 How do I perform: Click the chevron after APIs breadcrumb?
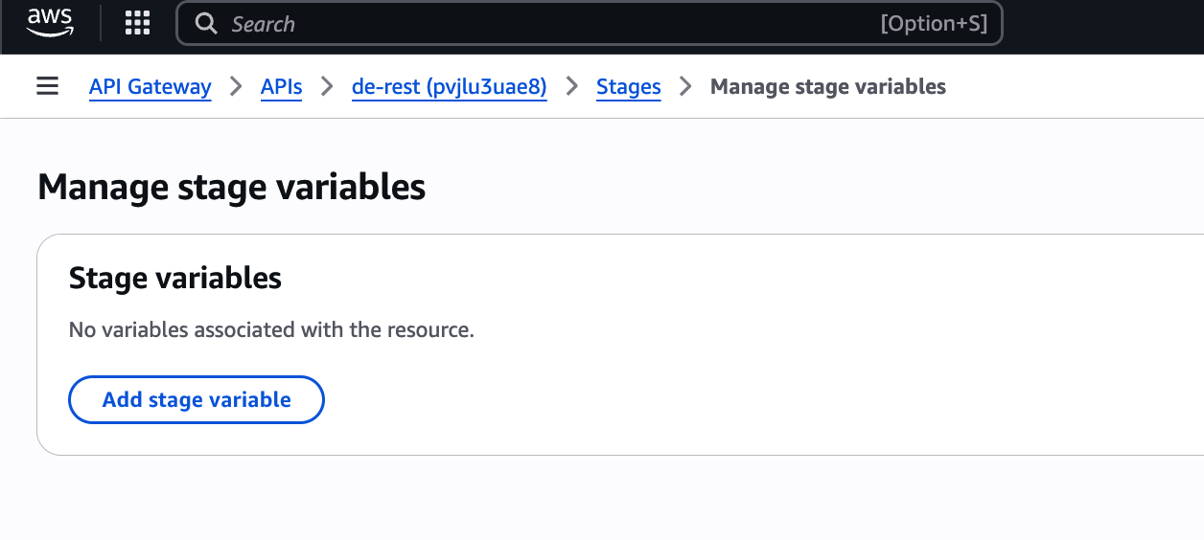327,86
